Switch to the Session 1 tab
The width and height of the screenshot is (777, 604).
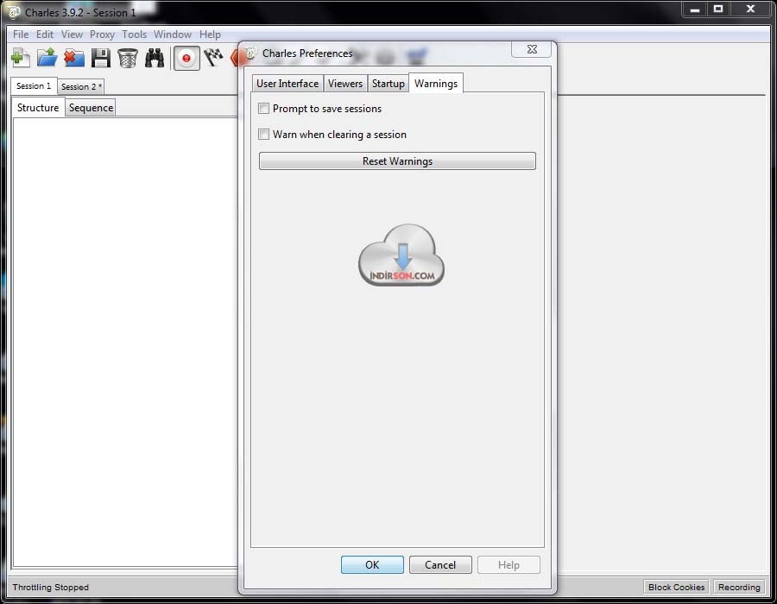tap(34, 85)
